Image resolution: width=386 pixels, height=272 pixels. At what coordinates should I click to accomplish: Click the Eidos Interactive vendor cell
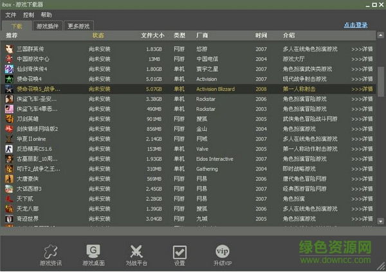pyautogui.click(x=215, y=159)
